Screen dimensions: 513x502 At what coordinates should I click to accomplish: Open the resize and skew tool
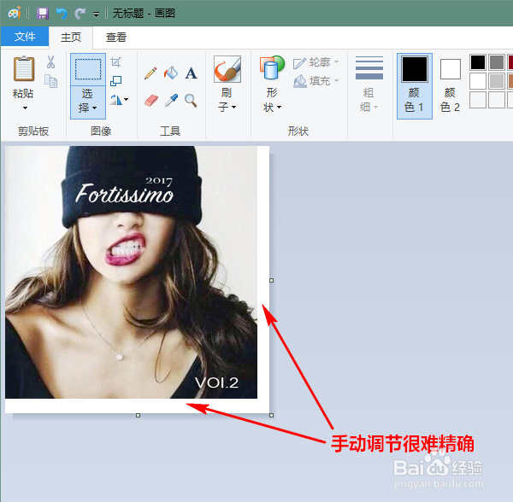(115, 80)
